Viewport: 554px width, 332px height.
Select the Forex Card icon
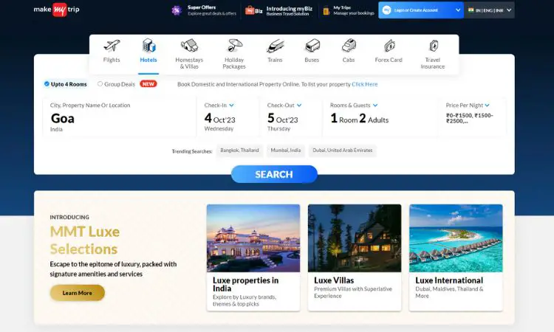point(389,46)
